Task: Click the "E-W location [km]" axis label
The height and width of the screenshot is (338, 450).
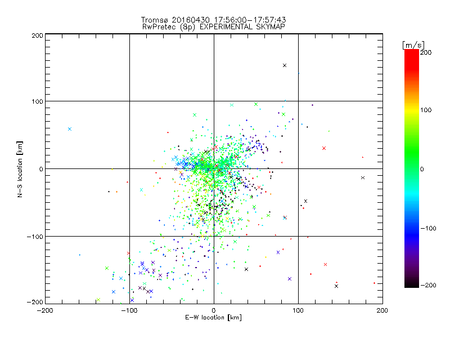Action: tap(213, 317)
